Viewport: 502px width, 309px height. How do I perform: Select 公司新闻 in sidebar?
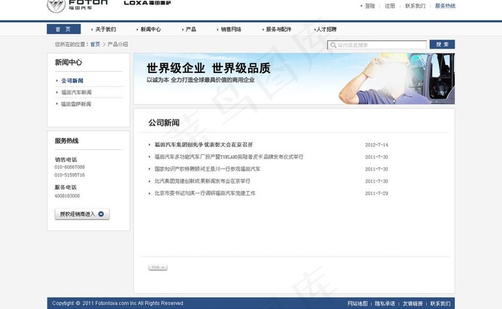(x=72, y=81)
